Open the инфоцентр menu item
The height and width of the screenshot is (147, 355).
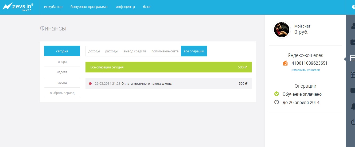(125, 7)
